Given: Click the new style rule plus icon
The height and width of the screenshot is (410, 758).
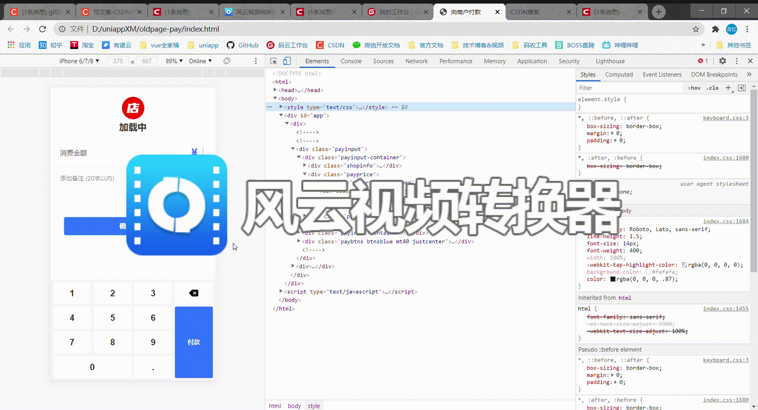Looking at the screenshot, I should [x=729, y=88].
